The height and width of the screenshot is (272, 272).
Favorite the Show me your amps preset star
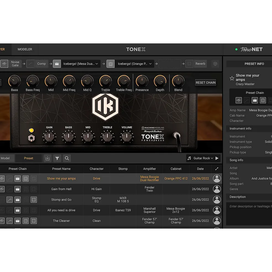tap(232, 78)
